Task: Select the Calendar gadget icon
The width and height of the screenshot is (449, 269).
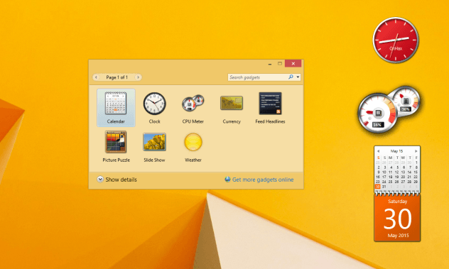Action: pyautogui.click(x=116, y=104)
